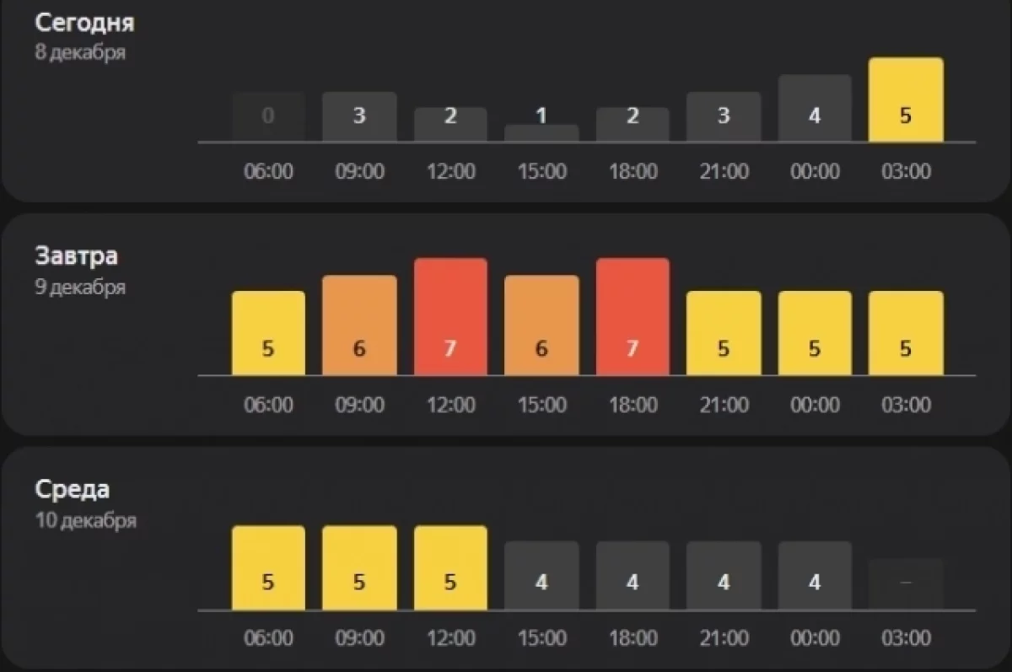Screen dimensions: 1012x672
Task: Select the red 12:00 bar under Завтра
Action: [x=450, y=317]
